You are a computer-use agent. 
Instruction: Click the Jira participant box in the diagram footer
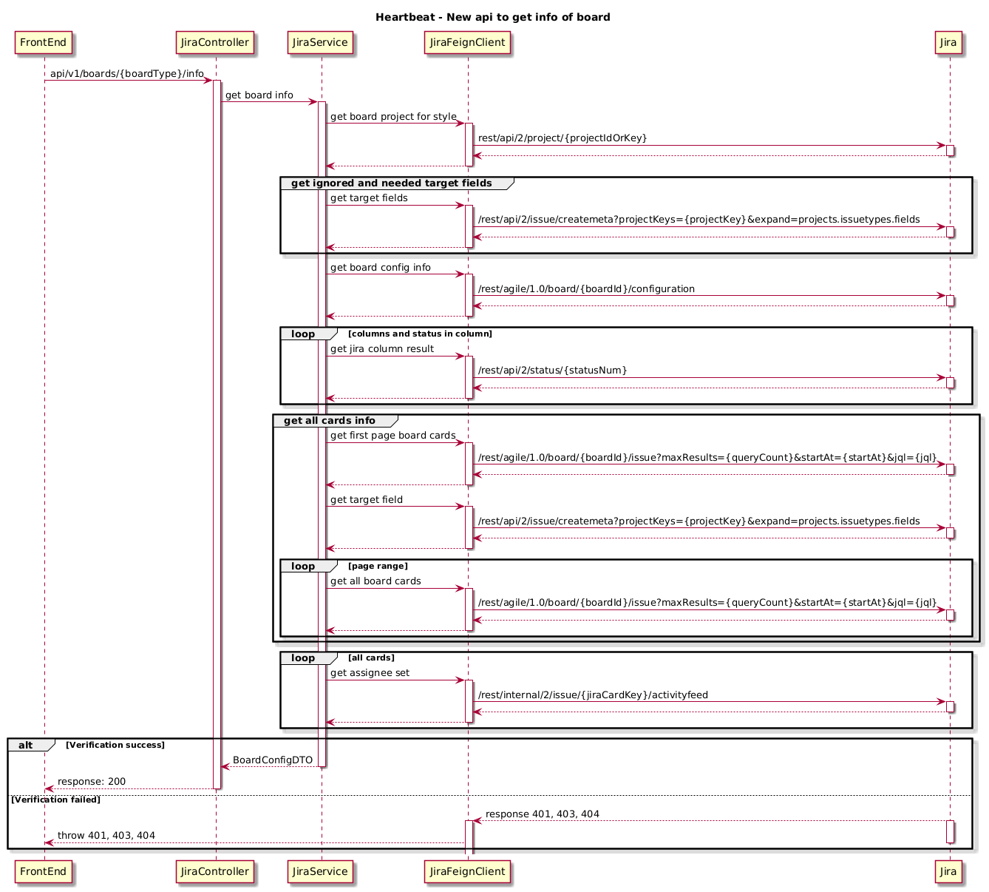tap(950, 871)
